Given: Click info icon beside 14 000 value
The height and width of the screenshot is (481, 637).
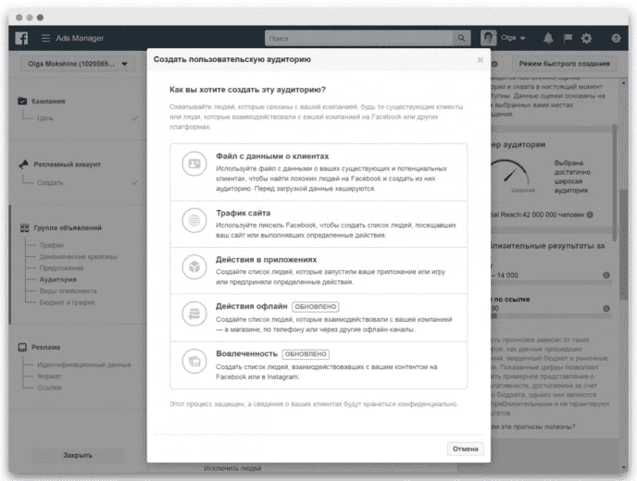Looking at the screenshot, I should click(x=606, y=276).
